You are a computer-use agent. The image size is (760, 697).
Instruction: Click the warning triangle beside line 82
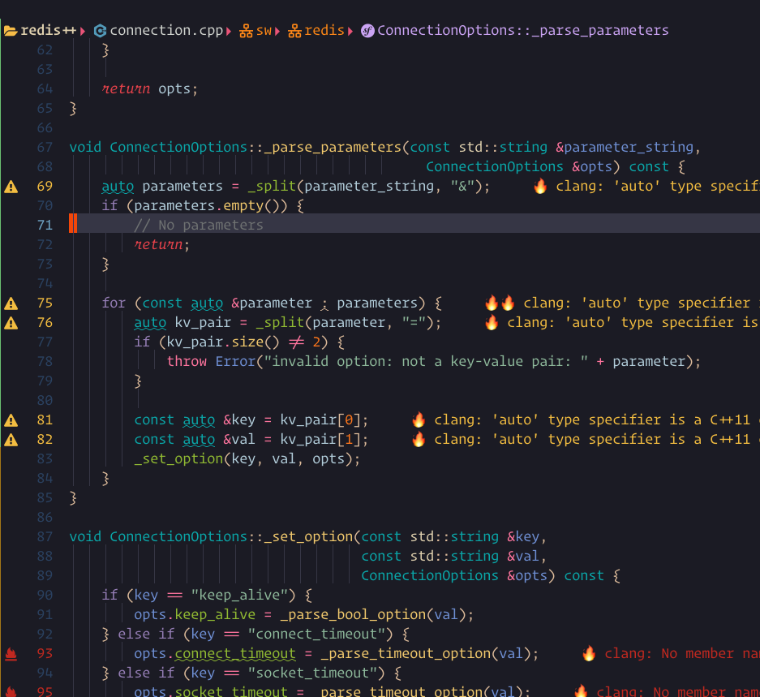pos(11,439)
